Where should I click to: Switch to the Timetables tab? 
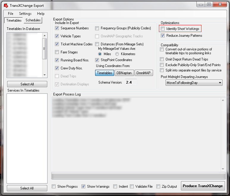(x=14, y=20)
